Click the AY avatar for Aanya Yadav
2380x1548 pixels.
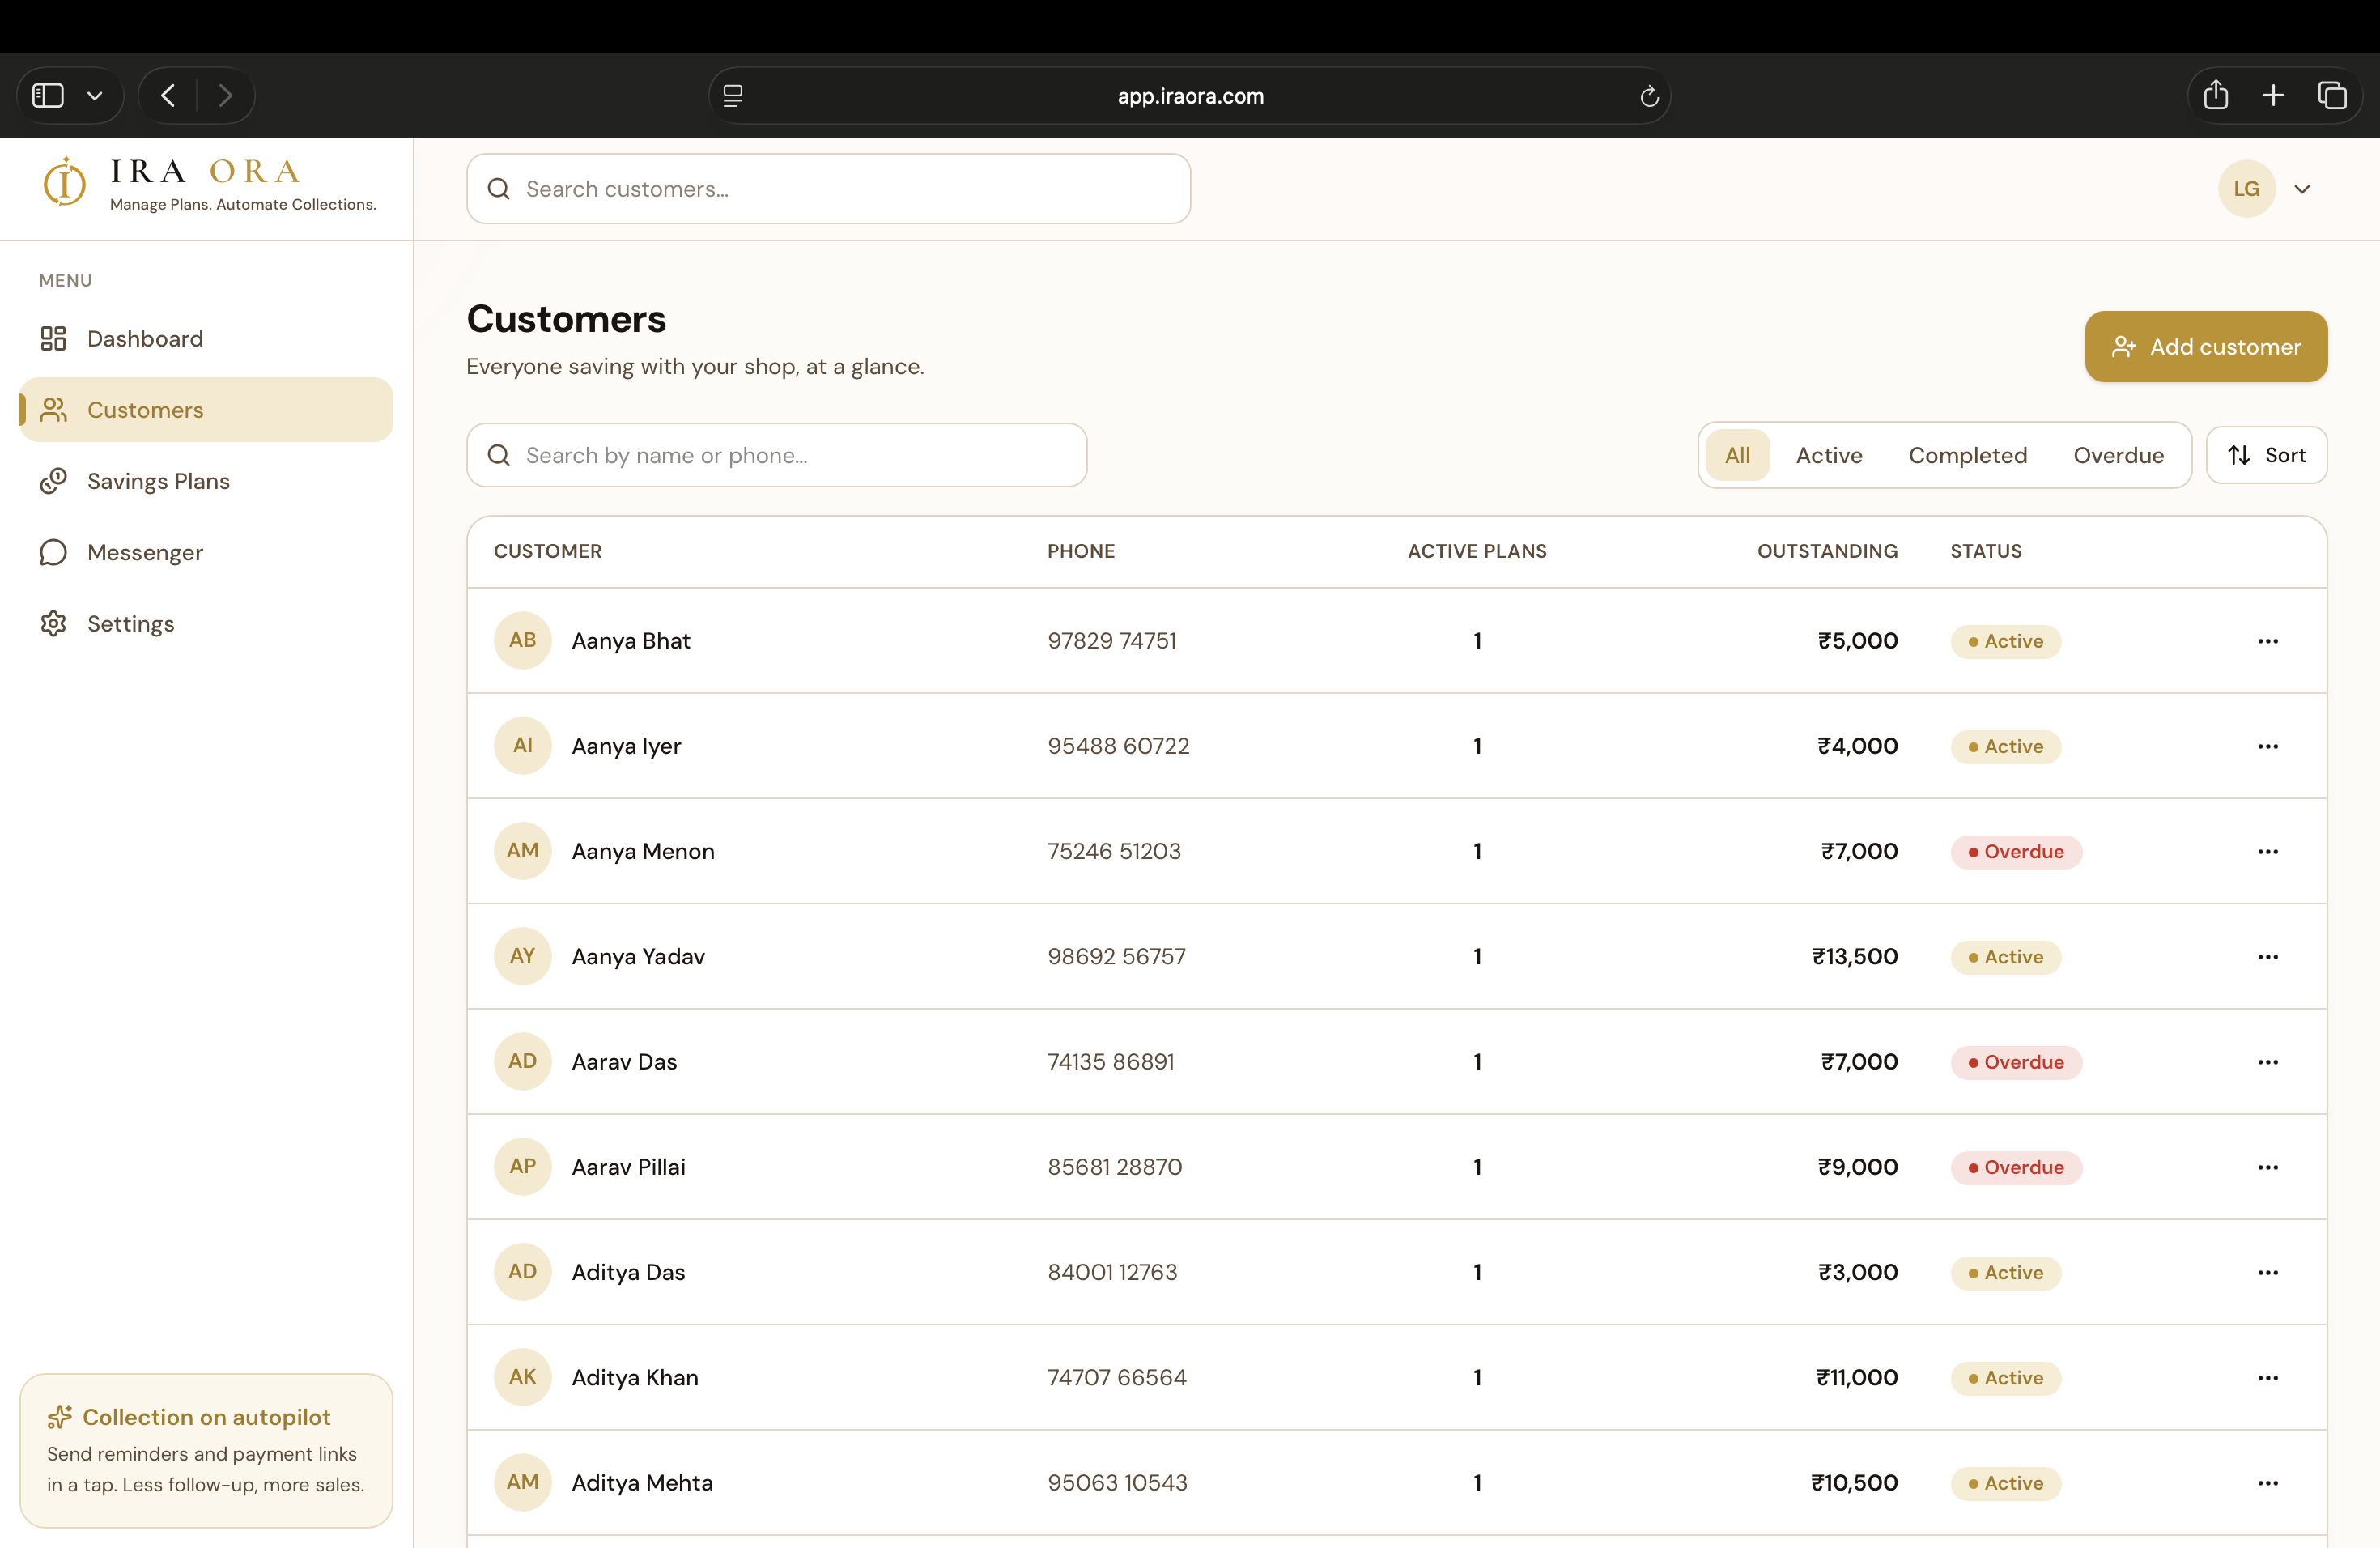point(522,956)
